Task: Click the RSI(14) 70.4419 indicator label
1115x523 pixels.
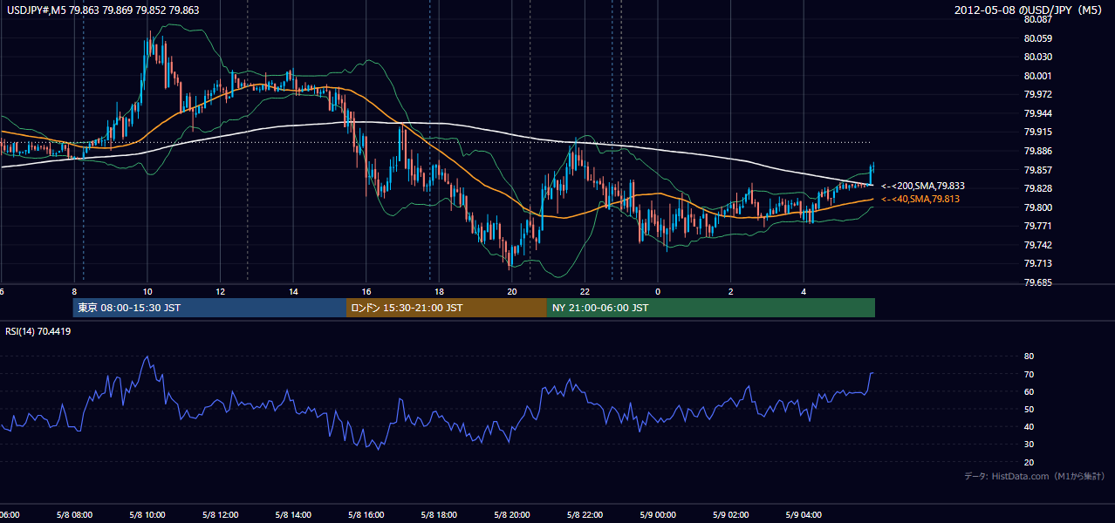Action: pyautogui.click(x=38, y=331)
